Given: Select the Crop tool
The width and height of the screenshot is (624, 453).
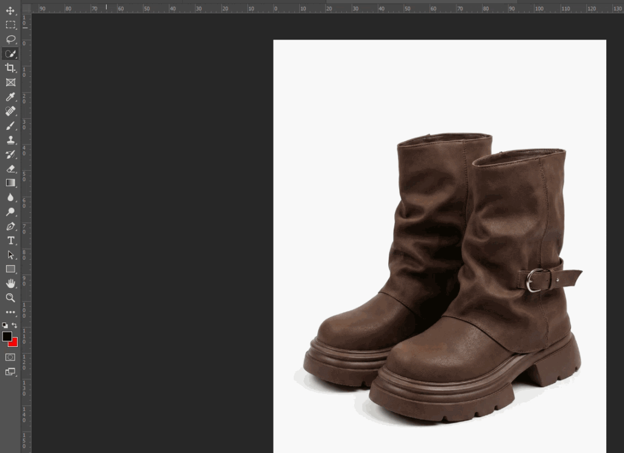Looking at the screenshot, I should click(10, 68).
